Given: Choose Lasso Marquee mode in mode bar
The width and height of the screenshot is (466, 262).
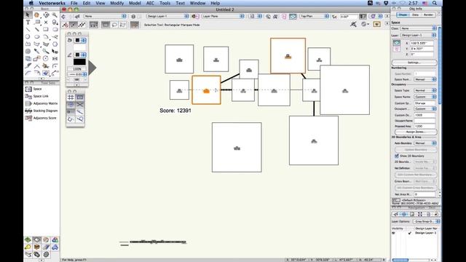Looking at the screenshot, I should click(114, 25).
